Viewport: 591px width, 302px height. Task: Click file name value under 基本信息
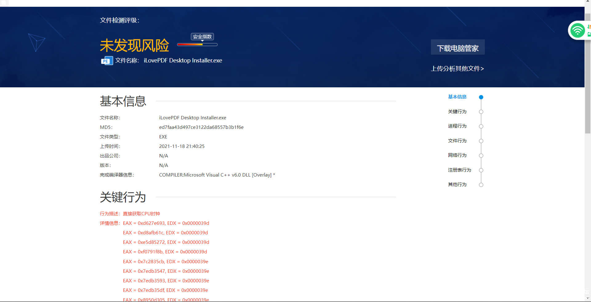click(193, 118)
